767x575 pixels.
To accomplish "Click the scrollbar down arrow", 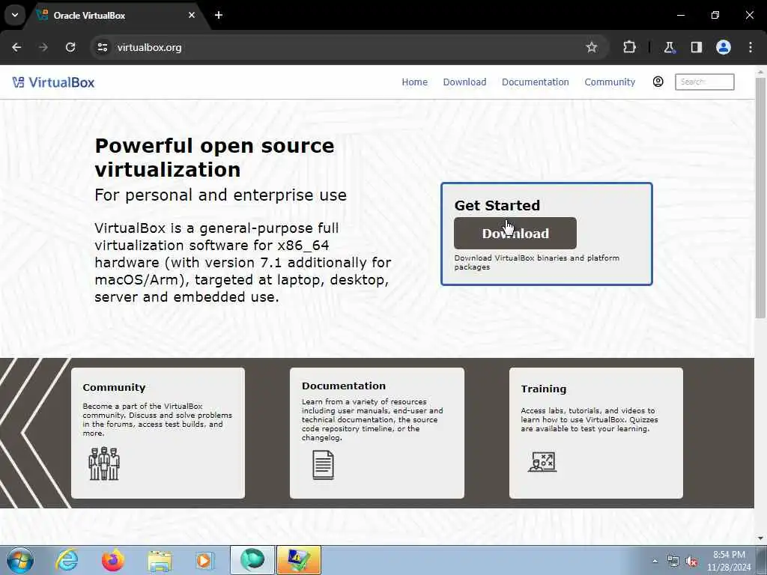I will [x=760, y=538].
